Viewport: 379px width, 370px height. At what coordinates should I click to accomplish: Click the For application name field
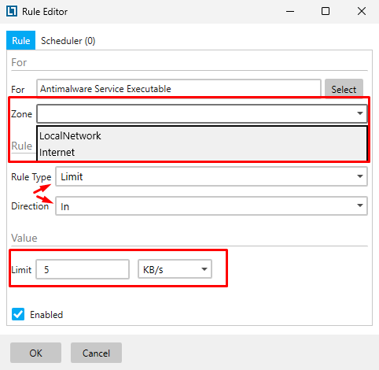[x=178, y=89]
